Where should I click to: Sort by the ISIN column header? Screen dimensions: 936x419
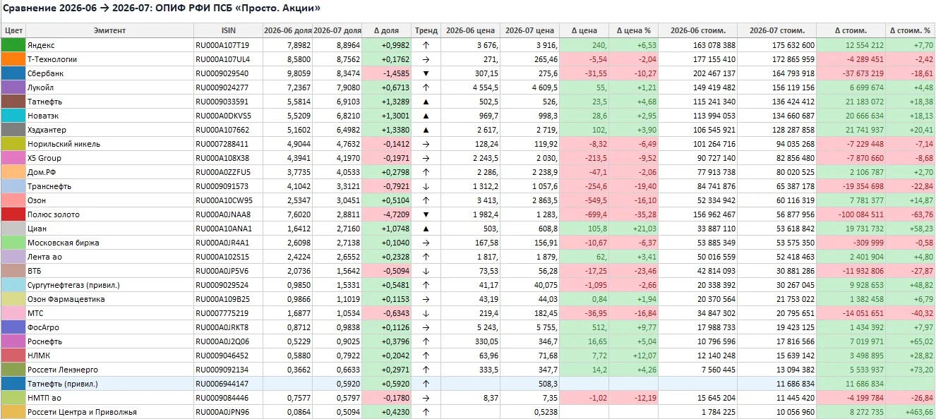(227, 30)
